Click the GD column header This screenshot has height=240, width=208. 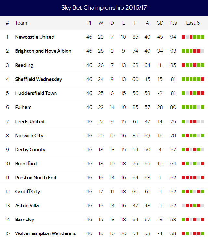[160, 23]
